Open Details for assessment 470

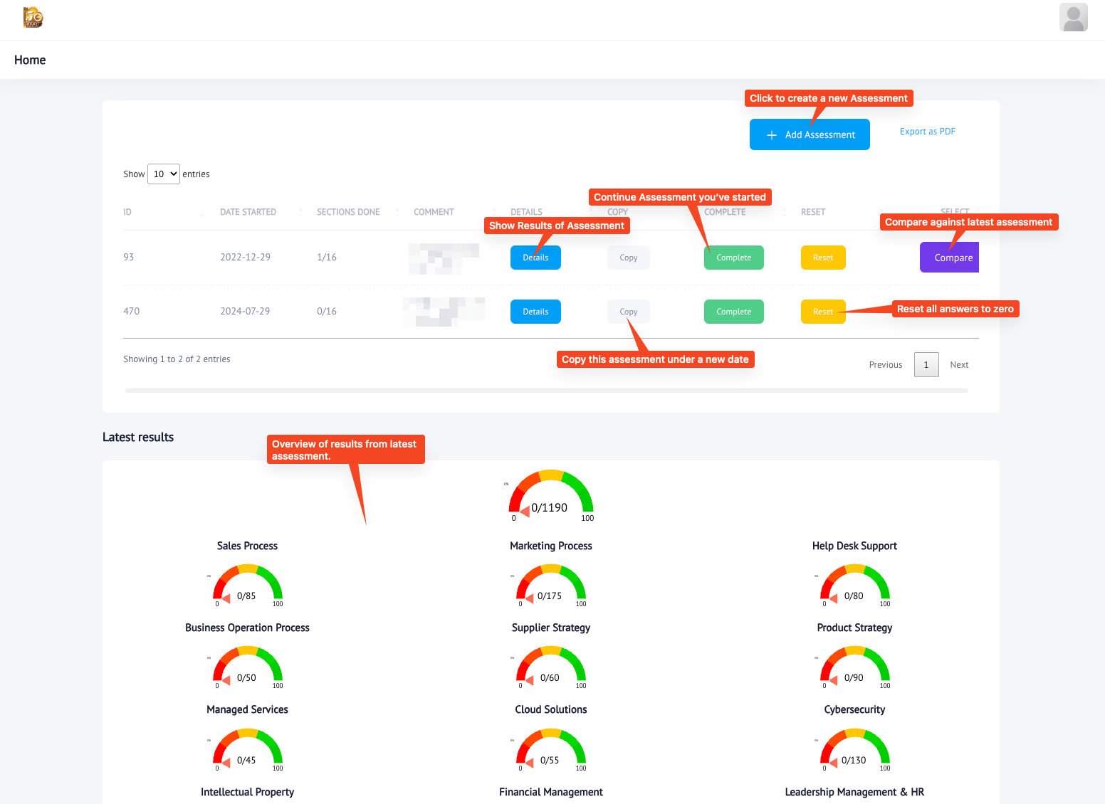tap(535, 312)
